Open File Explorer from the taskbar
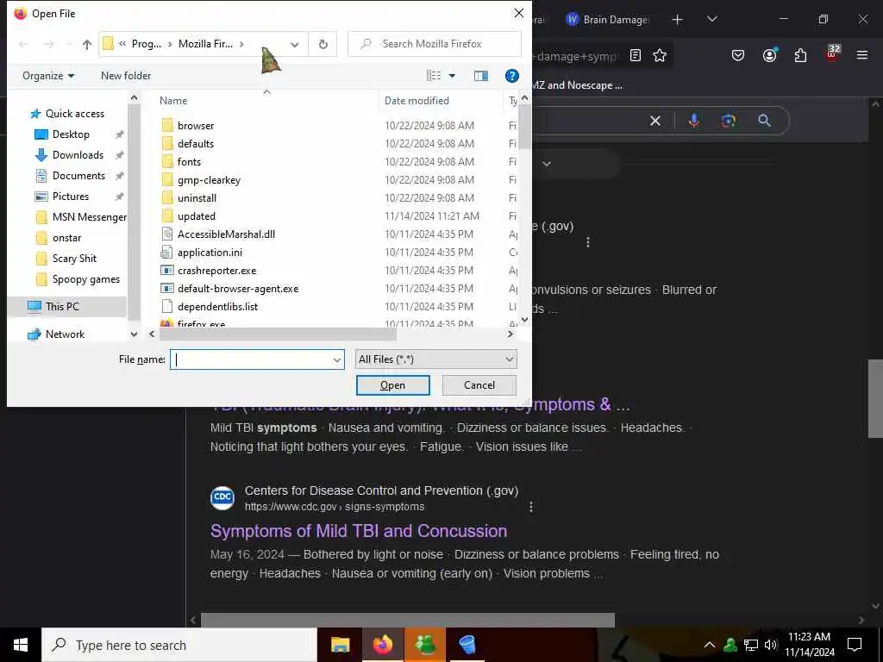 [340, 645]
